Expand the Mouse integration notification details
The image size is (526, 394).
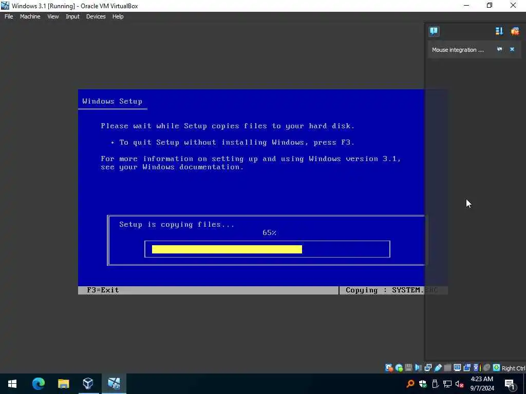tap(499, 49)
